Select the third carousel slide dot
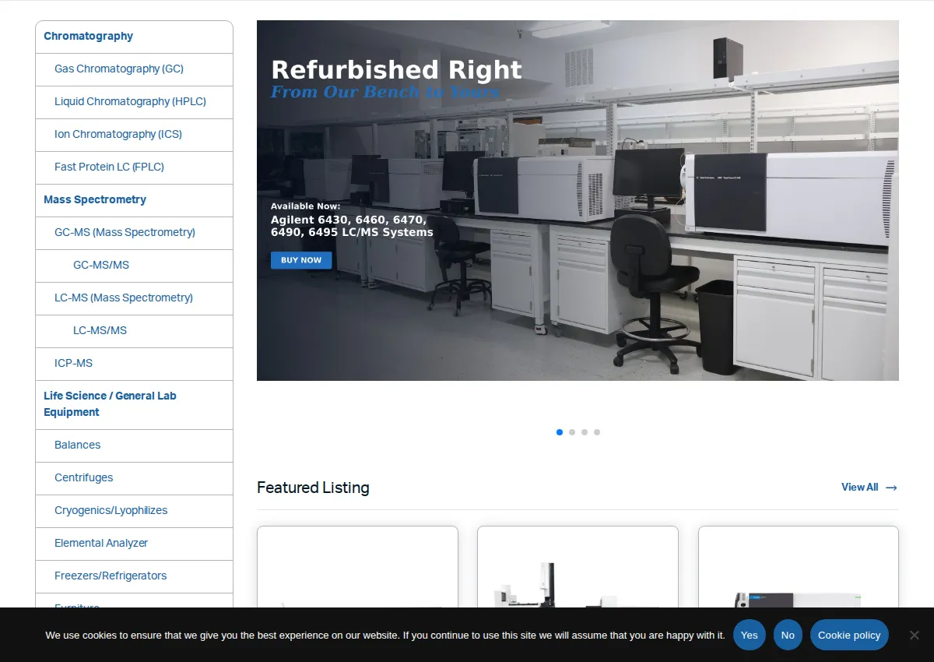Viewport: 934px width, 662px height. [x=585, y=432]
